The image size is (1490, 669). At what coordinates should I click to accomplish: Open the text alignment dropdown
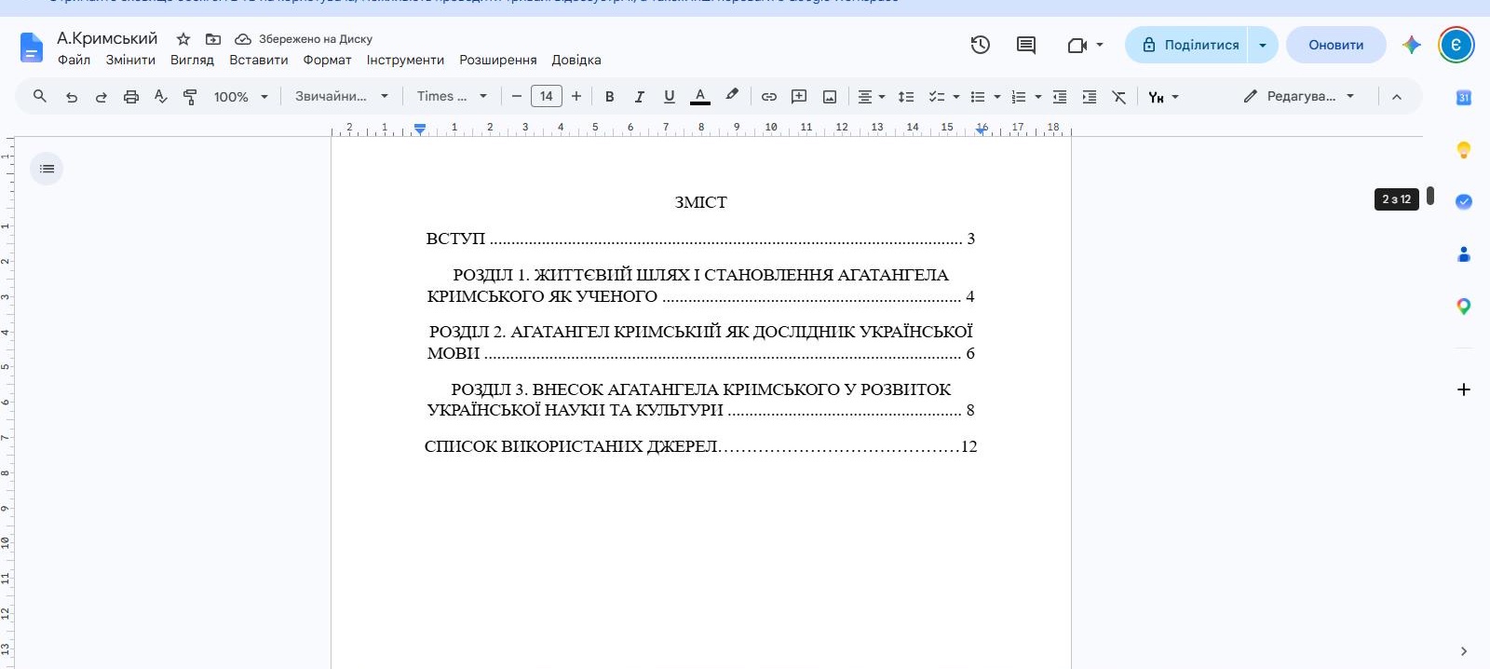[872, 97]
